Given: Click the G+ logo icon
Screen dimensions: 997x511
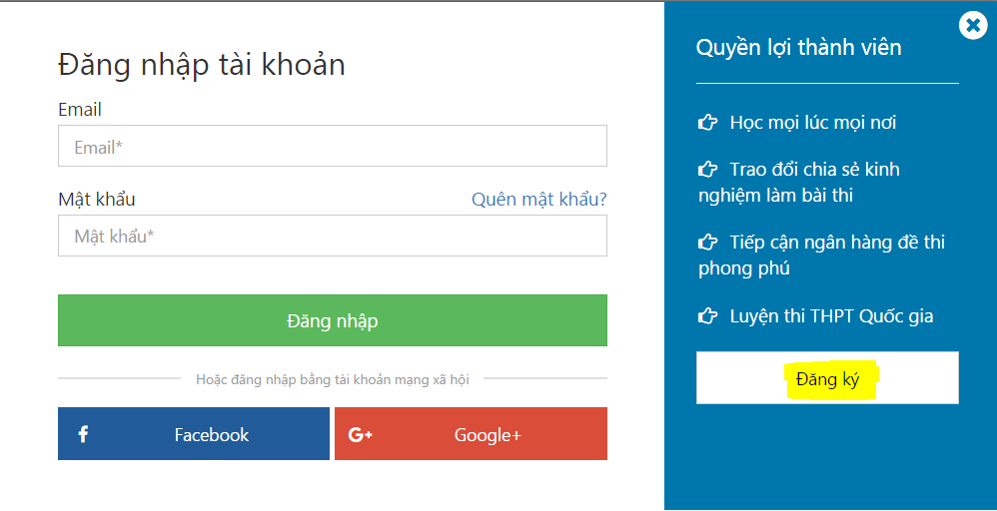Looking at the screenshot, I should [361, 435].
